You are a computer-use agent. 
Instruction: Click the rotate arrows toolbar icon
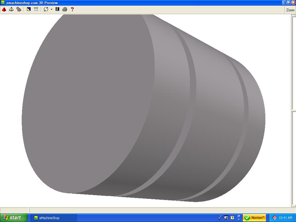[46, 9]
